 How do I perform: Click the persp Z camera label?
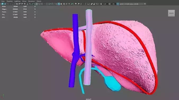point(88,99)
